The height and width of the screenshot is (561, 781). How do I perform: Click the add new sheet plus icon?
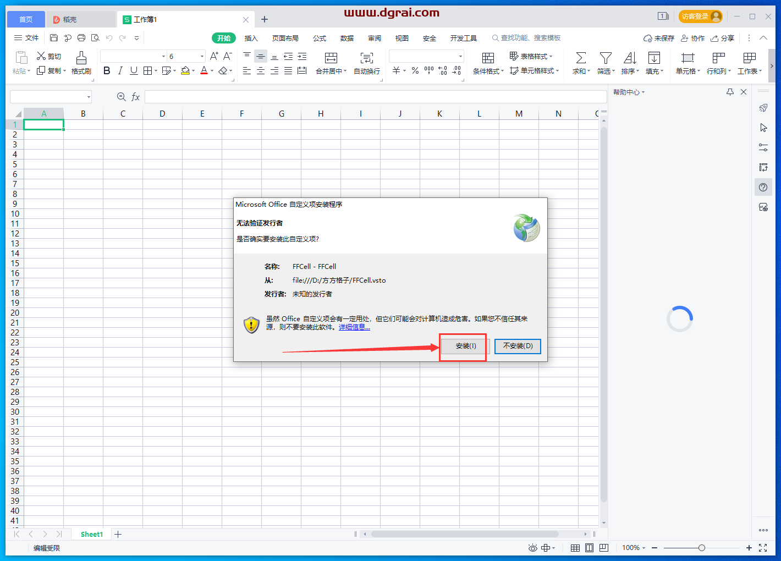(x=118, y=534)
